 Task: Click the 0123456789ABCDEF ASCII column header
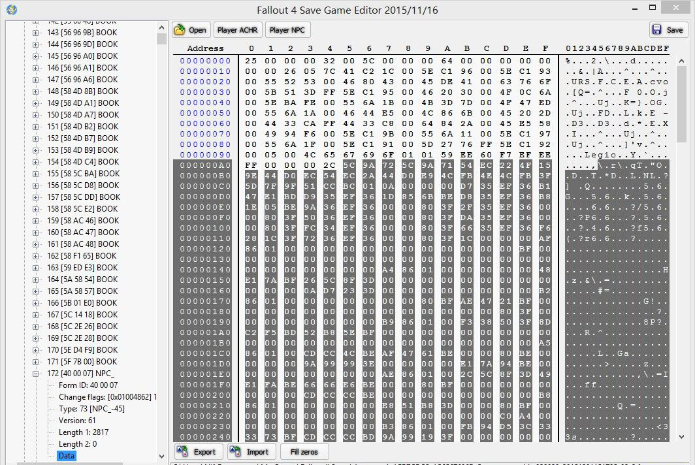(x=617, y=48)
